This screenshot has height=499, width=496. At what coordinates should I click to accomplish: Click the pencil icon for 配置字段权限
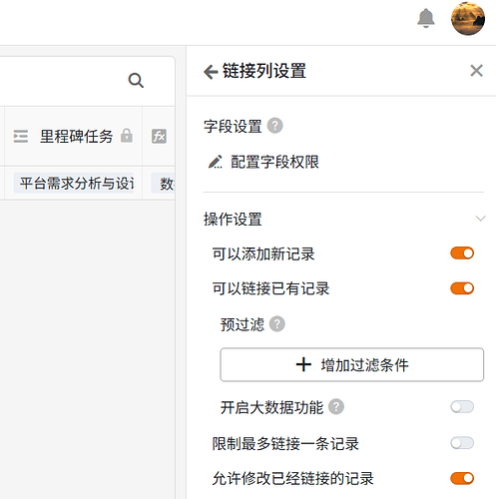tap(216, 162)
